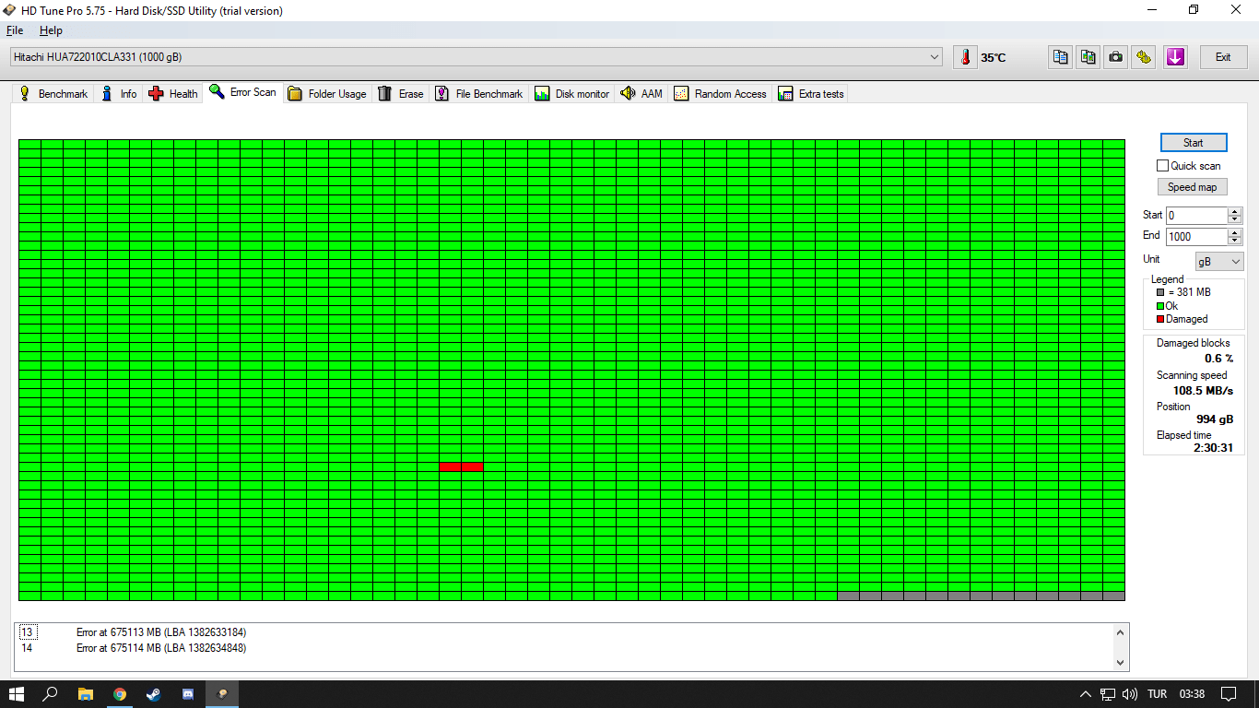Viewport: 1259px width, 708px height.
Task: Click the 994 gB position value
Action: (1215, 419)
